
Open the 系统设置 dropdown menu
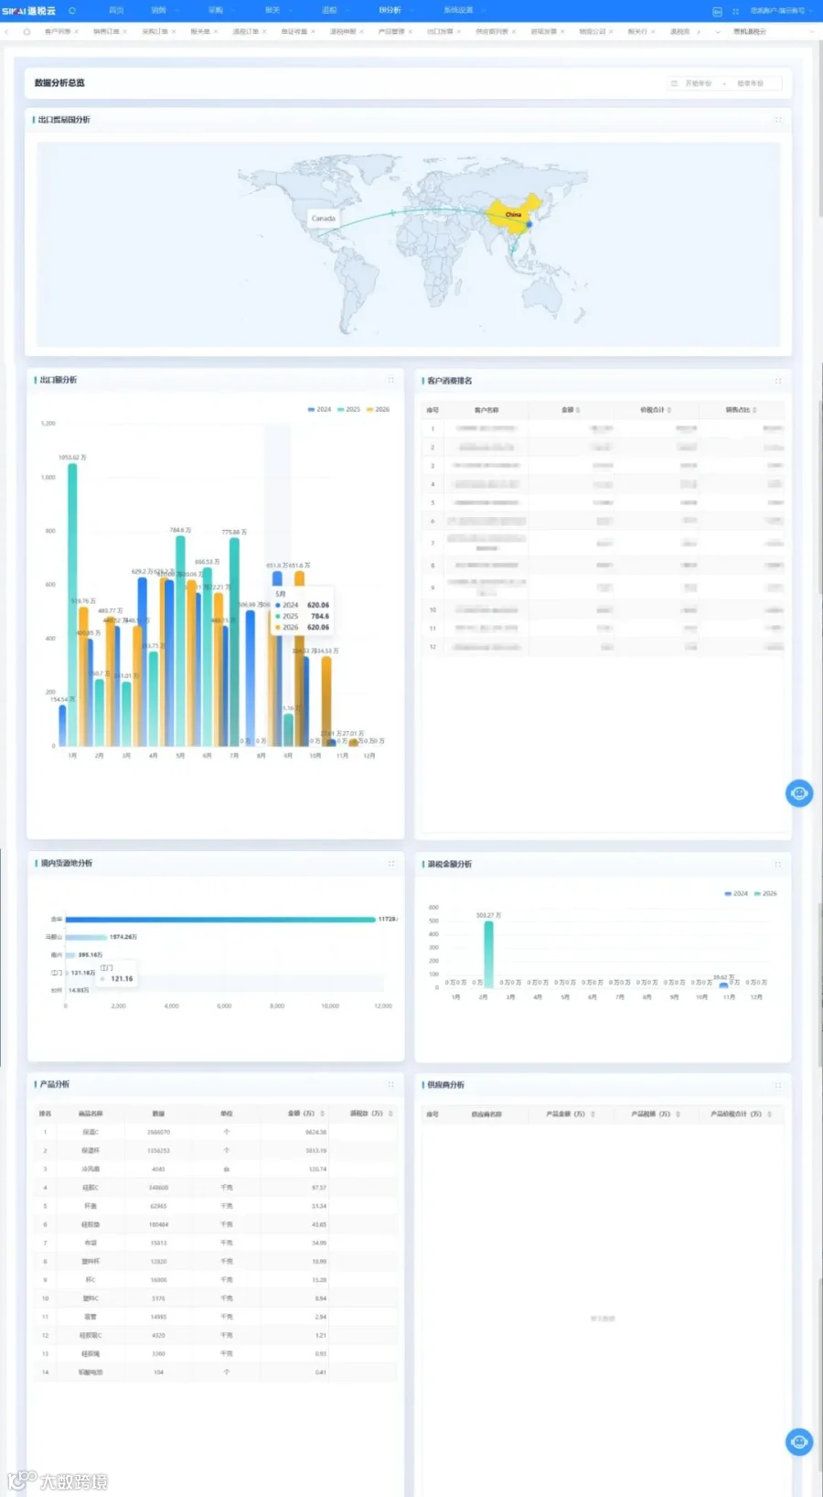pos(464,10)
